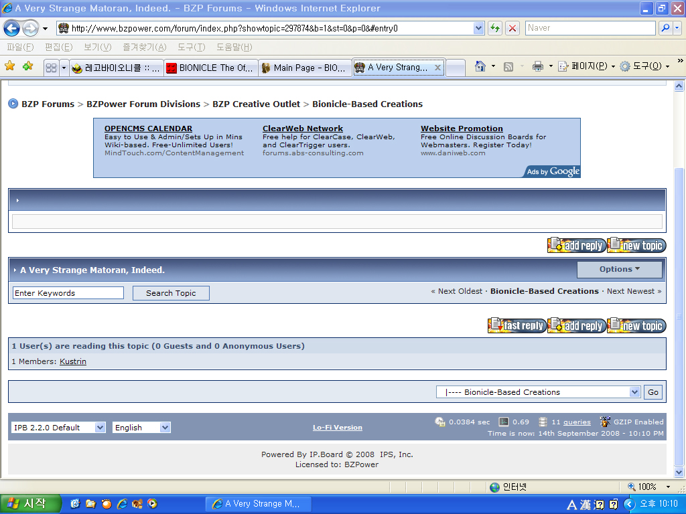Image resolution: width=686 pixels, height=514 pixels.
Task: Go to the Next Newest topic
Action: [x=630, y=291]
